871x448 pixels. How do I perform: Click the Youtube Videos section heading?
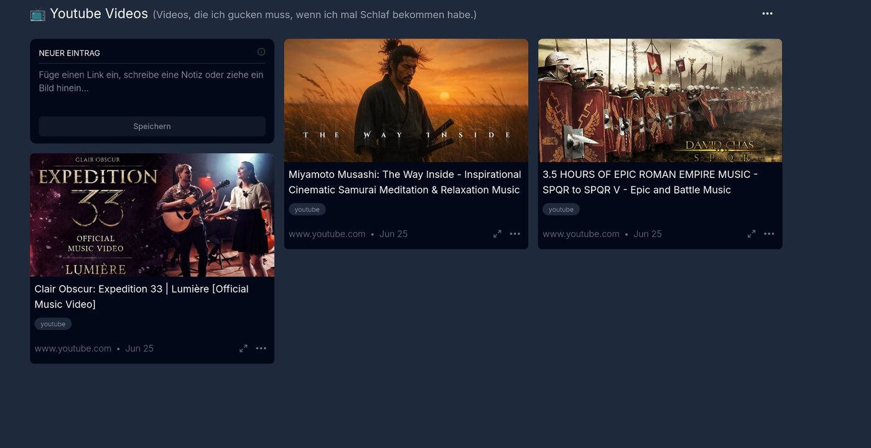coord(99,14)
